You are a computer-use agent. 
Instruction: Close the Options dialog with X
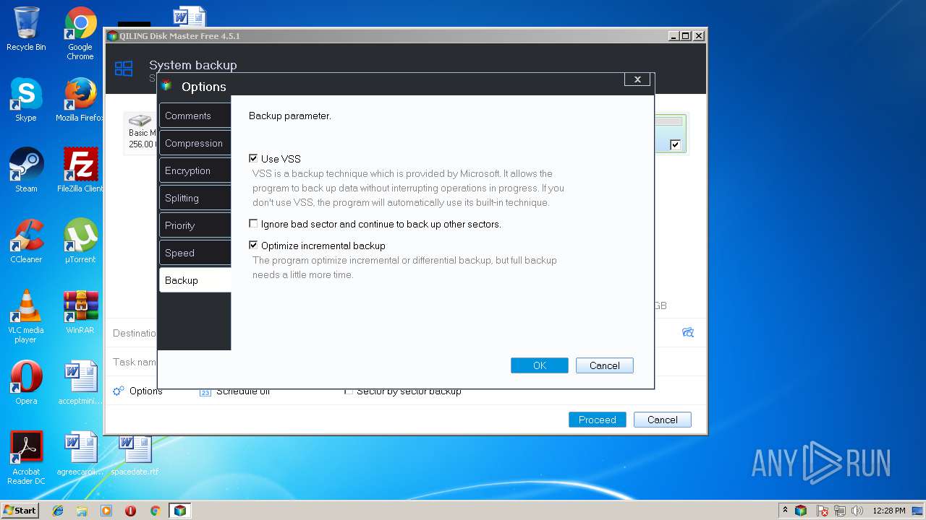coord(637,79)
